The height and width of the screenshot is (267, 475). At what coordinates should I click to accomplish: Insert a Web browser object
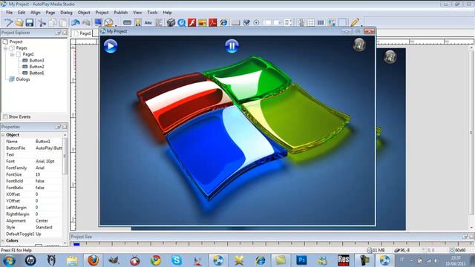point(223,23)
